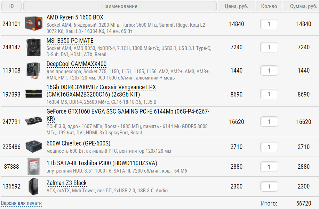Click the 600W Chieftec power supply image
Image resolution: width=319 pixels, height=209 pixels.
tap(34, 147)
